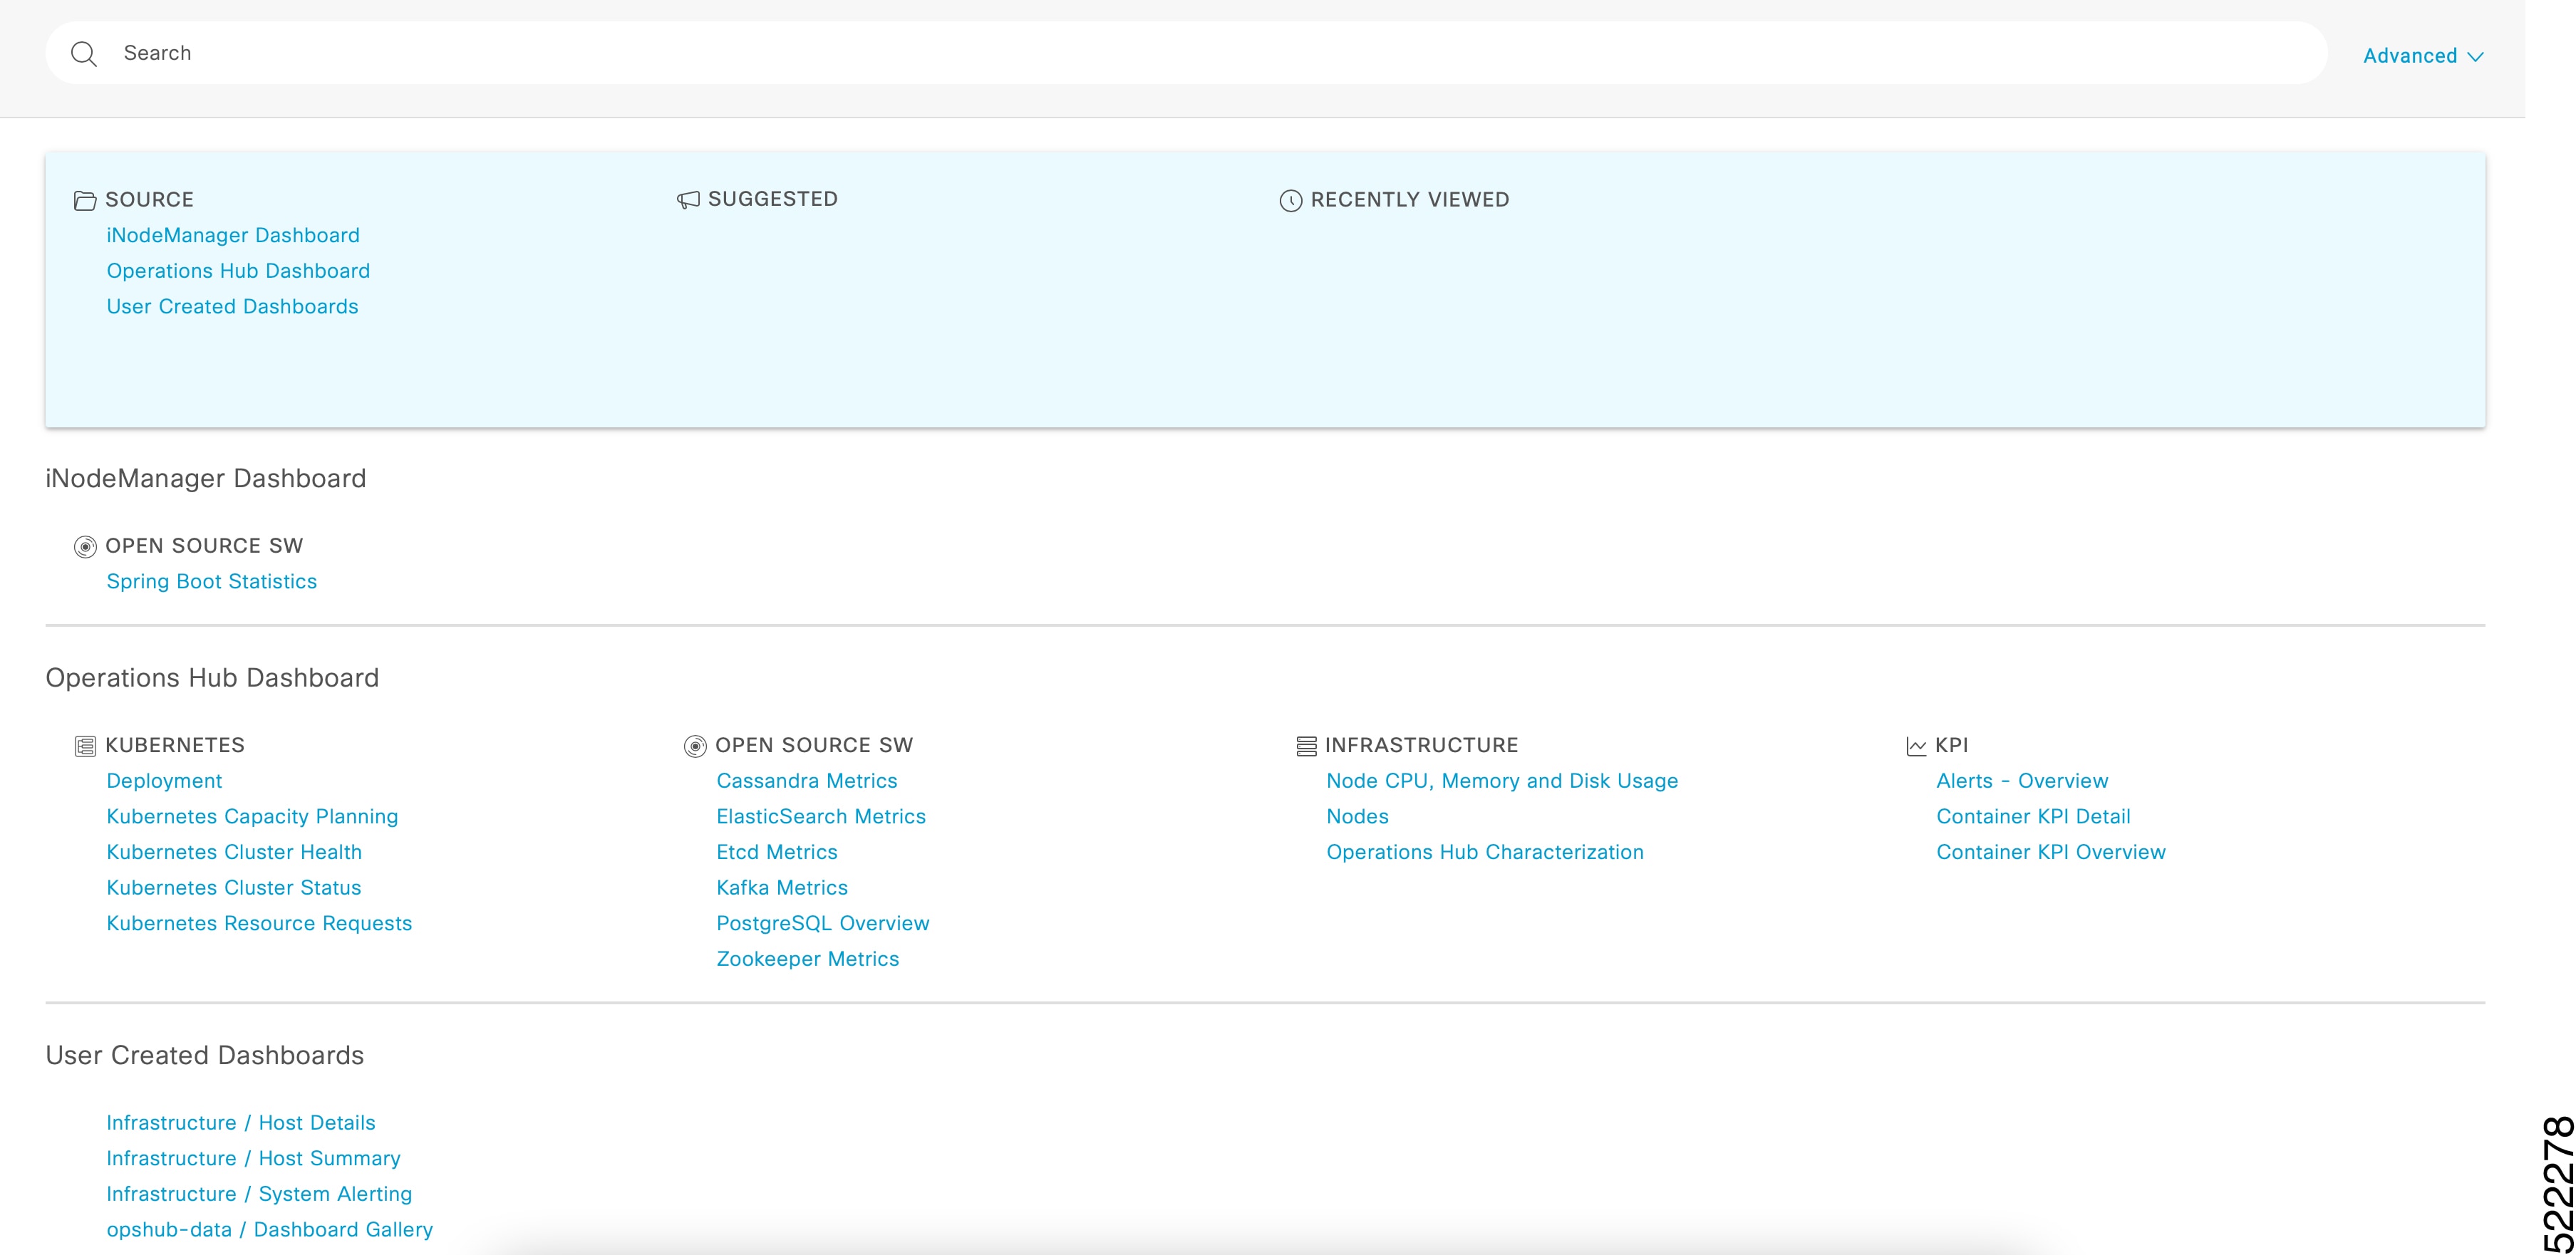Click the Recently Viewed clock icon
The image size is (2576, 1255).
(1291, 201)
